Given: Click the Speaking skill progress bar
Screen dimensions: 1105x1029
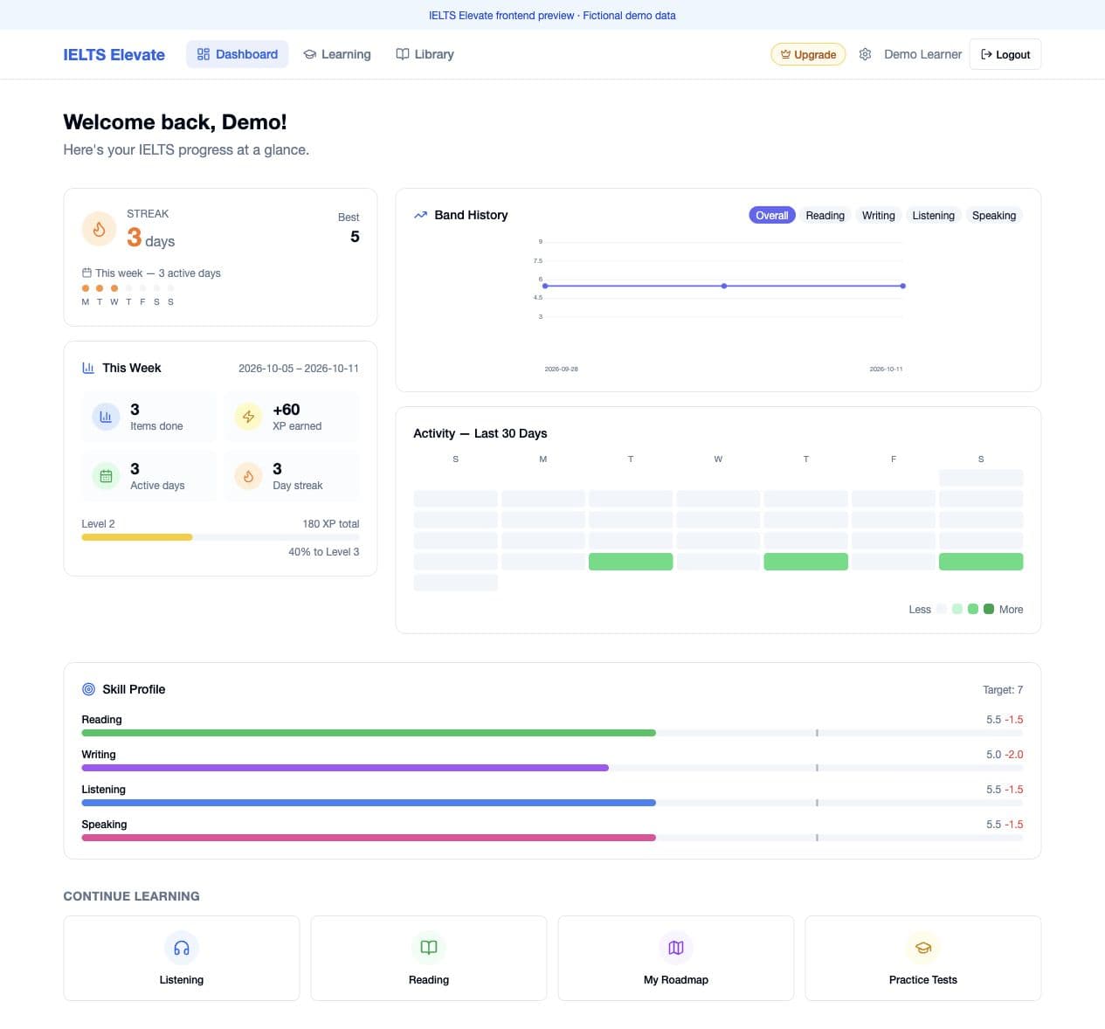Looking at the screenshot, I should pos(552,838).
